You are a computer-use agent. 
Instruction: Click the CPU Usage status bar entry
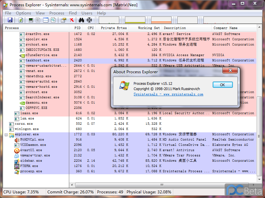pyautogui.click(x=21, y=192)
